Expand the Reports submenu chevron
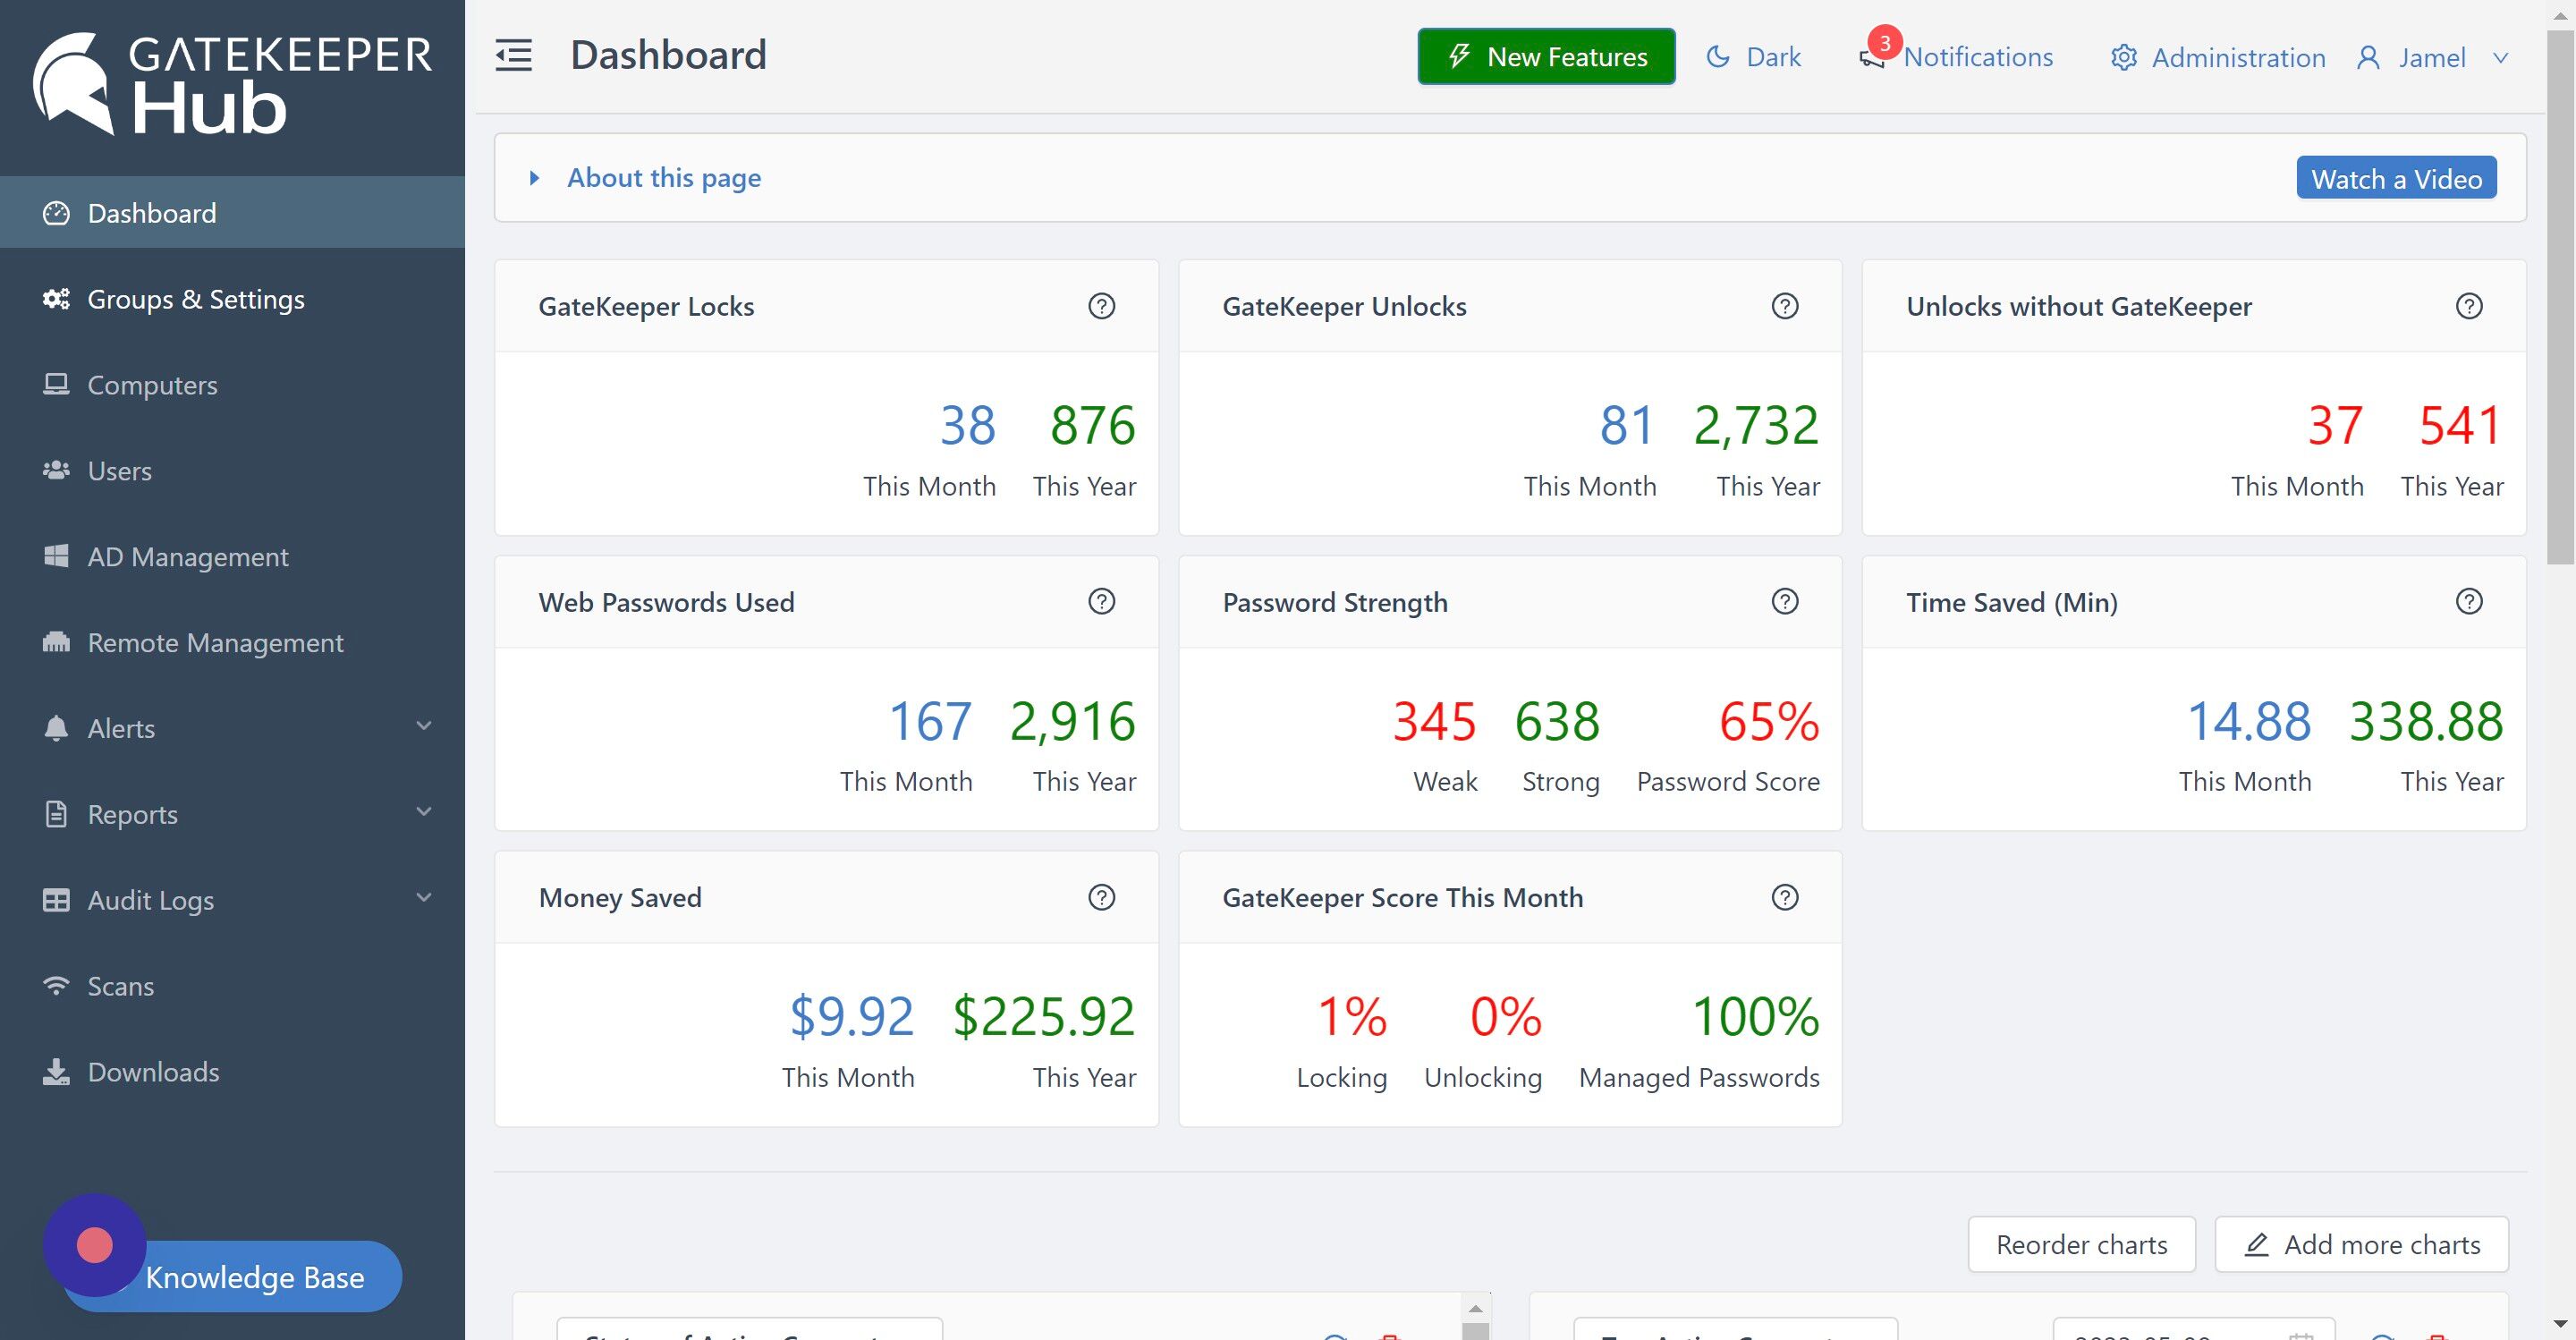2576x1340 pixels. click(424, 812)
